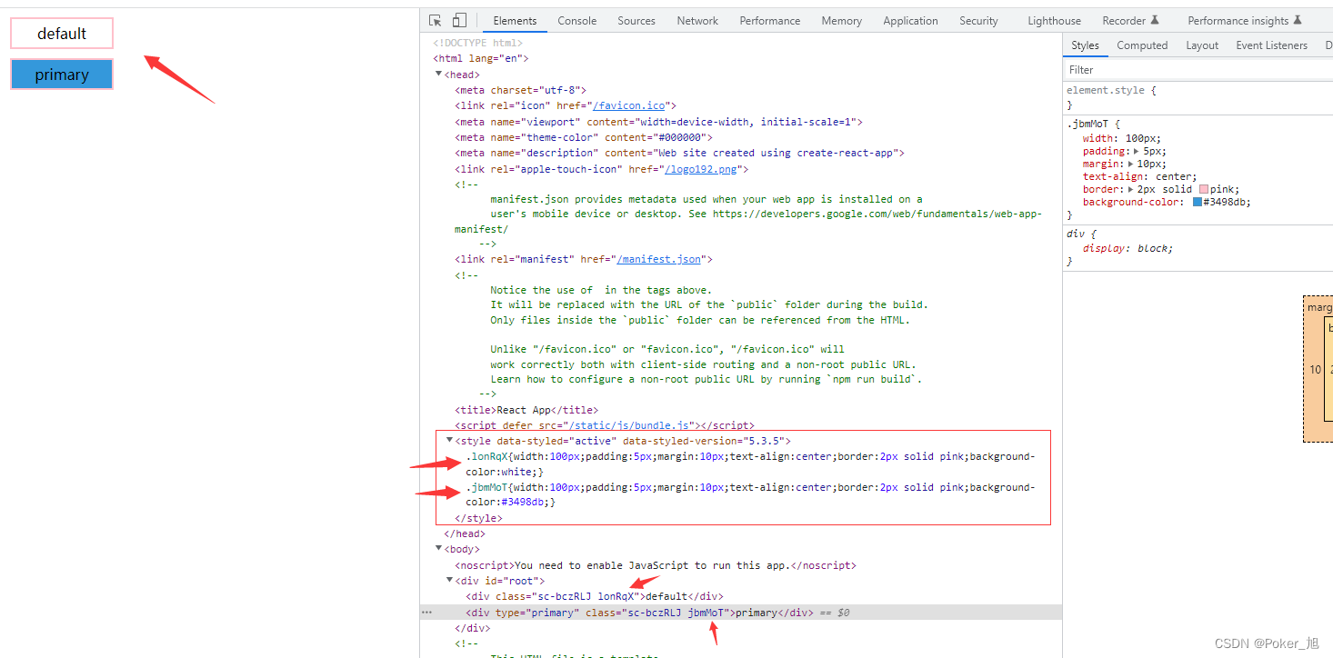
Task: Expand the border shorthand property
Action: [x=1131, y=190]
